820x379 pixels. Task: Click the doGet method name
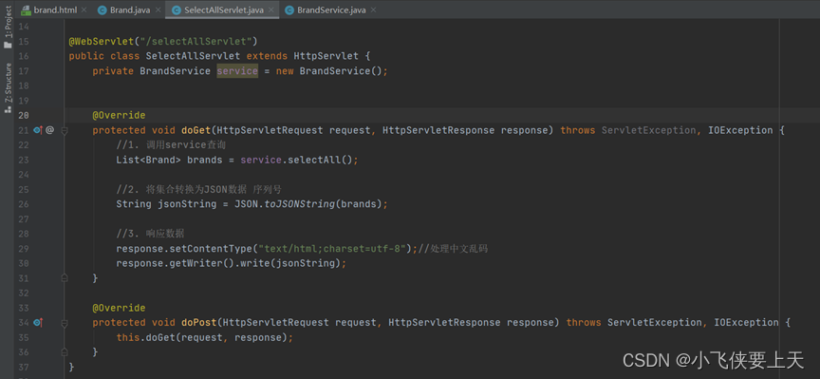tap(196, 130)
